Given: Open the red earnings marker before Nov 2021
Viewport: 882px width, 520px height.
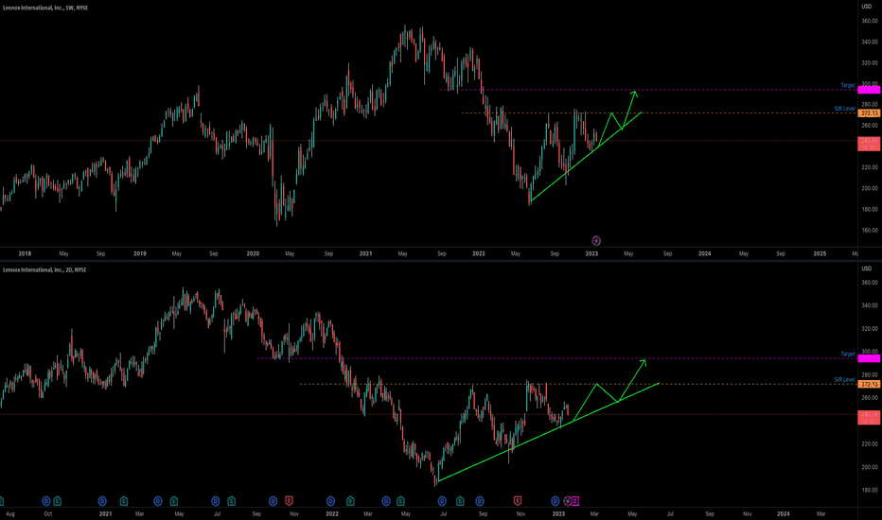Looking at the screenshot, I should [290, 501].
